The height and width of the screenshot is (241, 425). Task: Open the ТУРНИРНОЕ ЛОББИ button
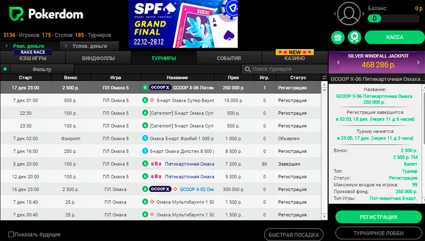click(x=378, y=233)
